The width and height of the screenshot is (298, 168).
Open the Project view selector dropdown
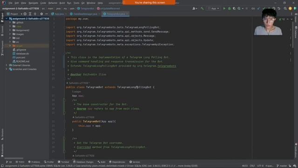[14, 14]
